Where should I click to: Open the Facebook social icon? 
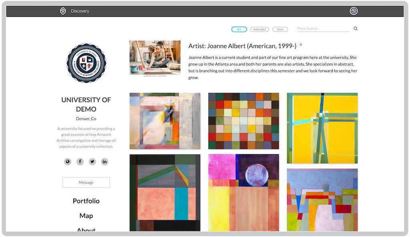[80, 162]
